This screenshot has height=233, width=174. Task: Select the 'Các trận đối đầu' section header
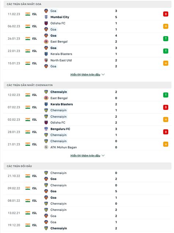click(87, 166)
